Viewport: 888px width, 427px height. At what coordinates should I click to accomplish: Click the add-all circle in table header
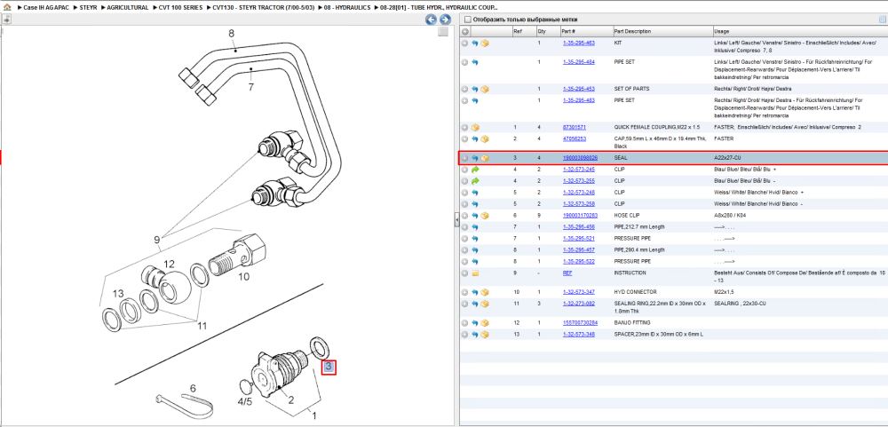coord(465,31)
